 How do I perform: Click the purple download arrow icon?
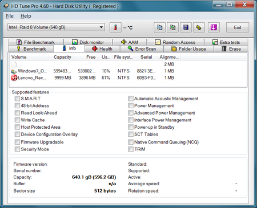tap(214, 27)
